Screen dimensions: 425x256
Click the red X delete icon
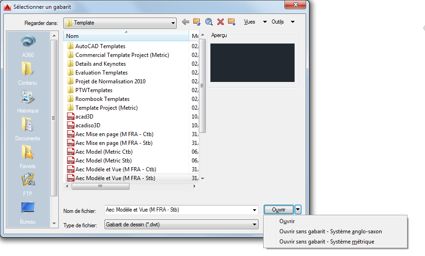pos(221,22)
